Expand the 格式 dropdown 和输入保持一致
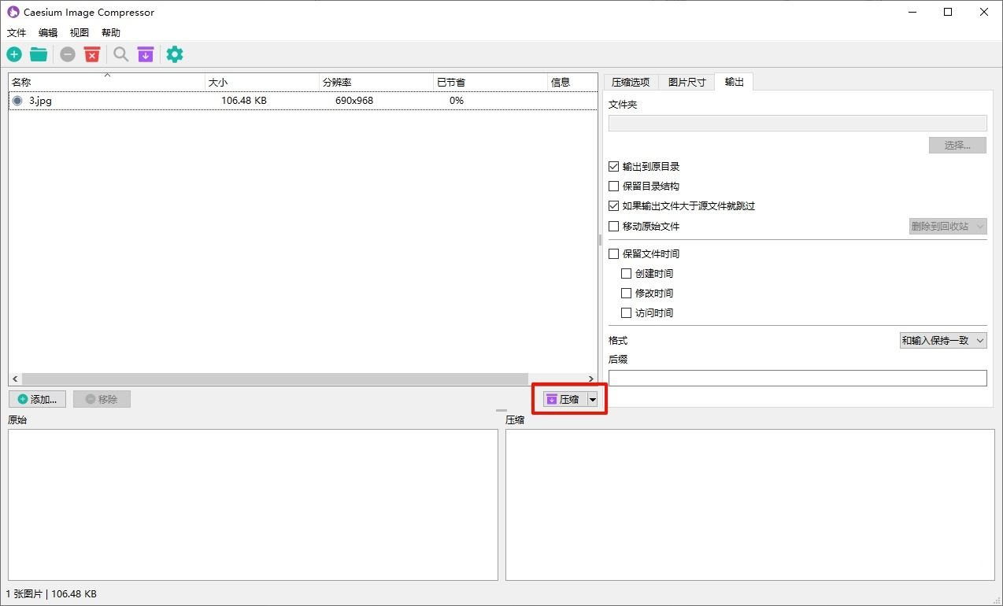 [942, 341]
